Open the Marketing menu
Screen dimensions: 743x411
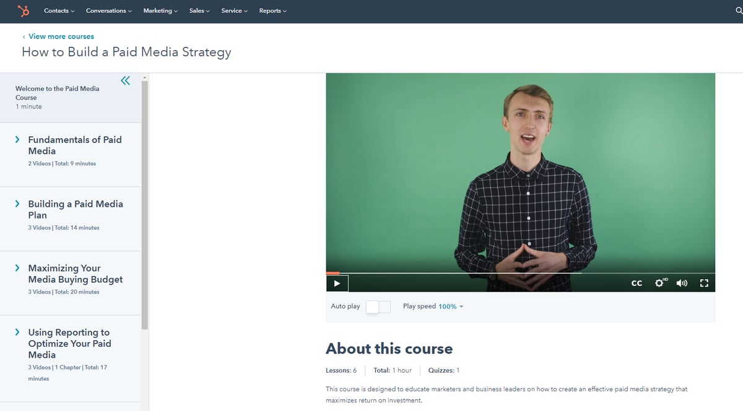coord(160,11)
